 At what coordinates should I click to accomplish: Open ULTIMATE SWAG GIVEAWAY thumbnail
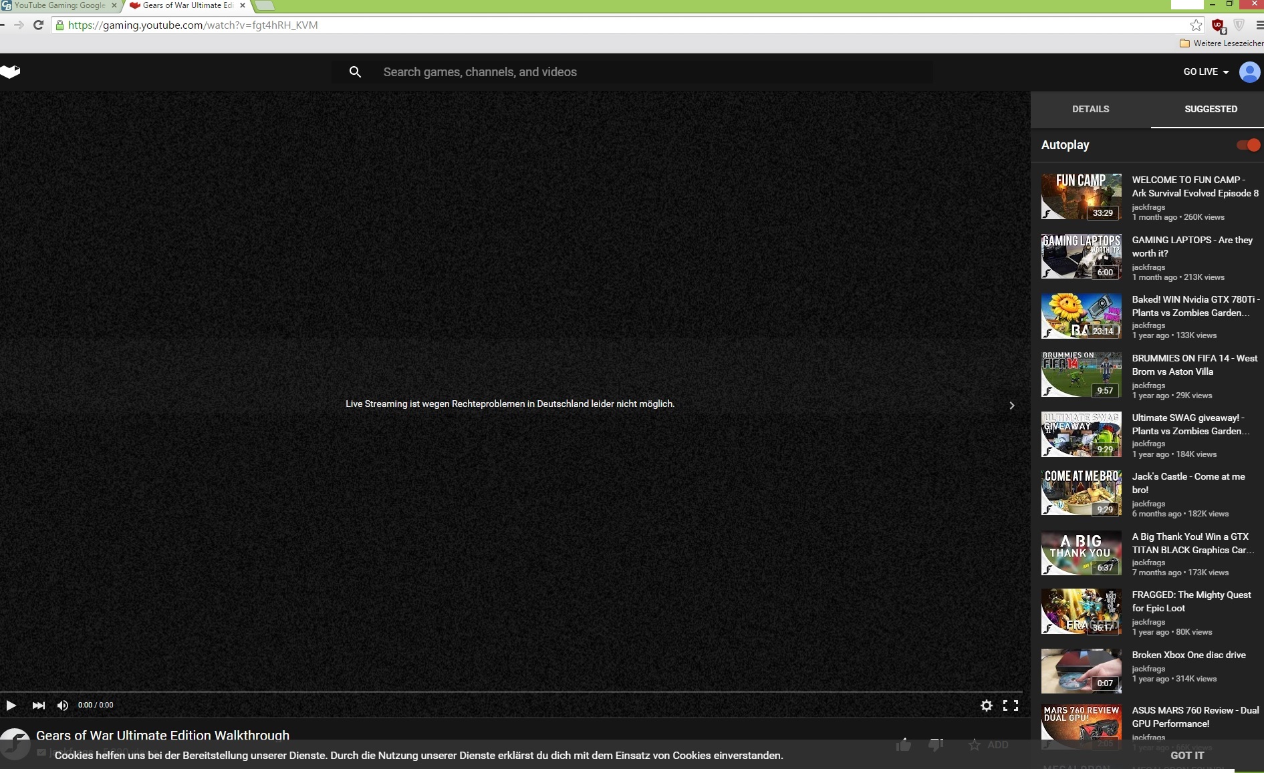tap(1081, 434)
